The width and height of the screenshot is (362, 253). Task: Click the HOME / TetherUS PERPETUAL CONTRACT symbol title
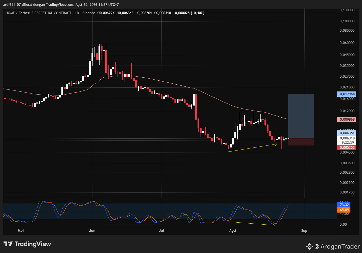38,13
